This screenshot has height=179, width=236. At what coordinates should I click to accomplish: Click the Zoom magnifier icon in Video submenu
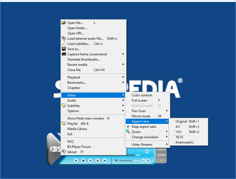pyautogui.click(x=128, y=132)
